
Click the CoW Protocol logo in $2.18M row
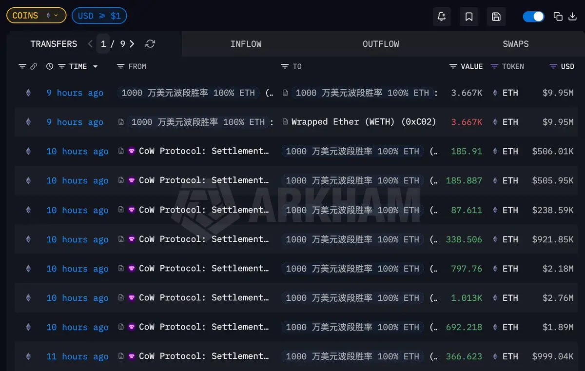[132, 268]
